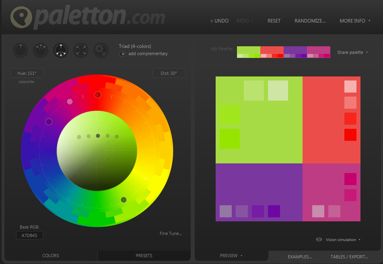Select the Adjacent colors scheme icon
Viewport: 383px width, 264px height.
(41, 50)
